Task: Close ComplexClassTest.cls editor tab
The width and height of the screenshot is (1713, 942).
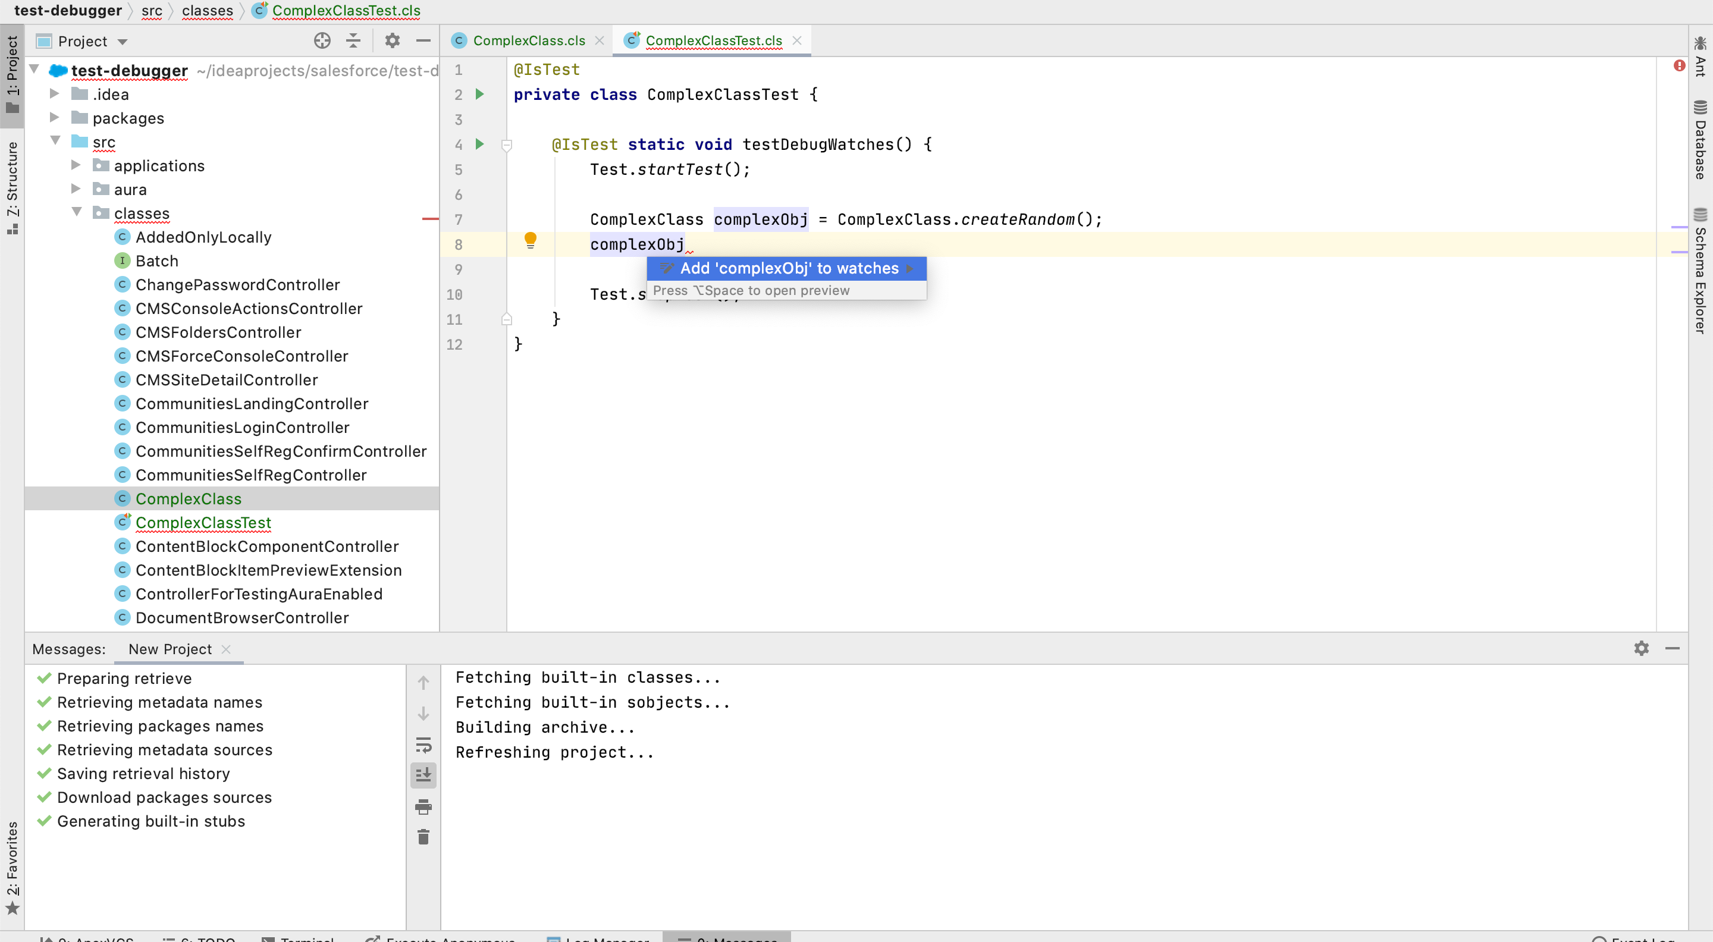Action: click(796, 40)
